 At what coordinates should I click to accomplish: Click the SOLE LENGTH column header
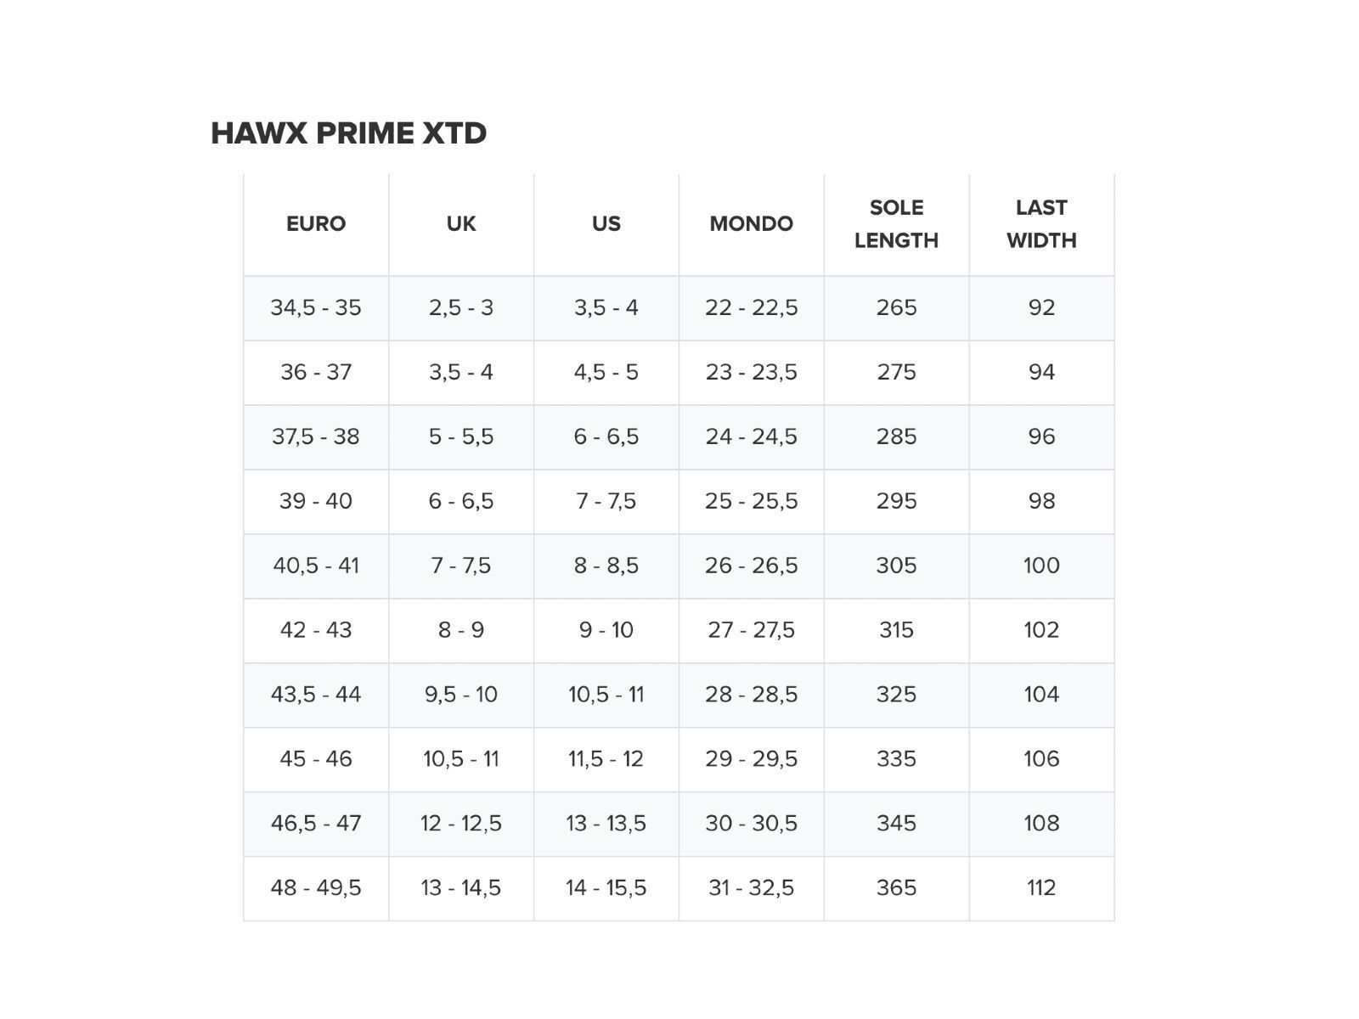pos(896,224)
